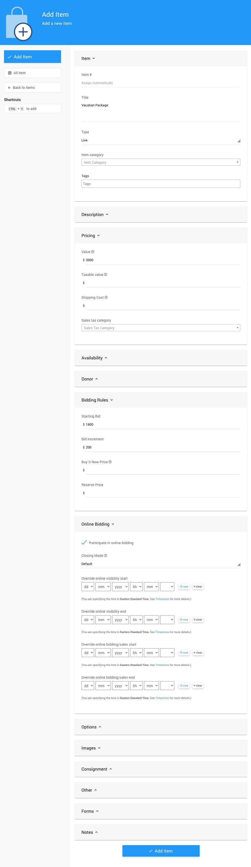The width and height of the screenshot is (251, 867).
Task: Click the Value help question mark icon
Action: tap(93, 252)
